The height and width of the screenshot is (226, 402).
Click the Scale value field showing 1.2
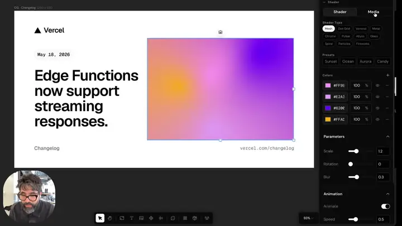click(383, 151)
